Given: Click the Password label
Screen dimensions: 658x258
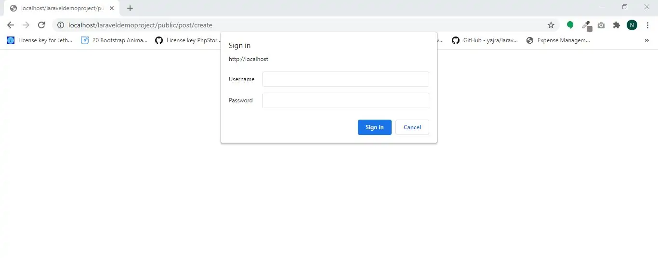Looking at the screenshot, I should (241, 100).
